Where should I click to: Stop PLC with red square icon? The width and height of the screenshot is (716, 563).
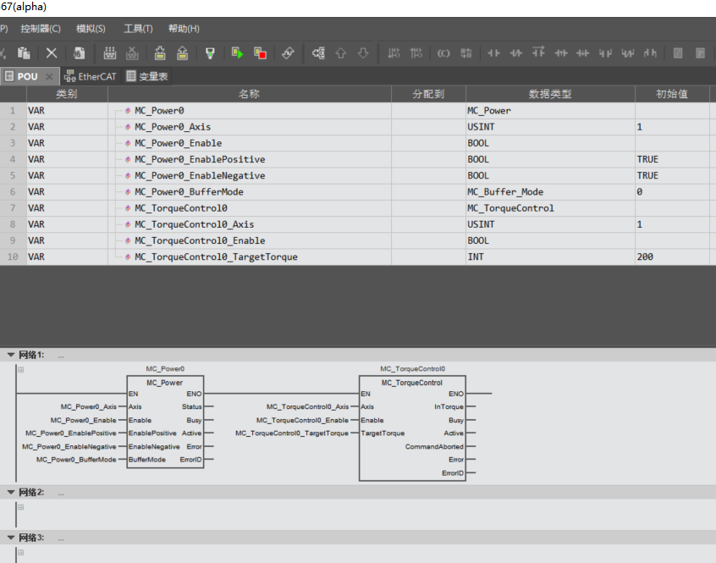click(x=260, y=52)
